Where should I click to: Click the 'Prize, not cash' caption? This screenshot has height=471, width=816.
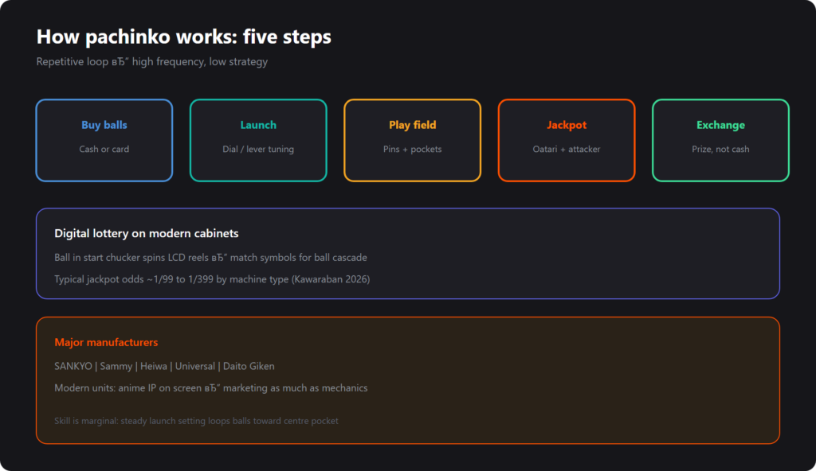[720, 150]
